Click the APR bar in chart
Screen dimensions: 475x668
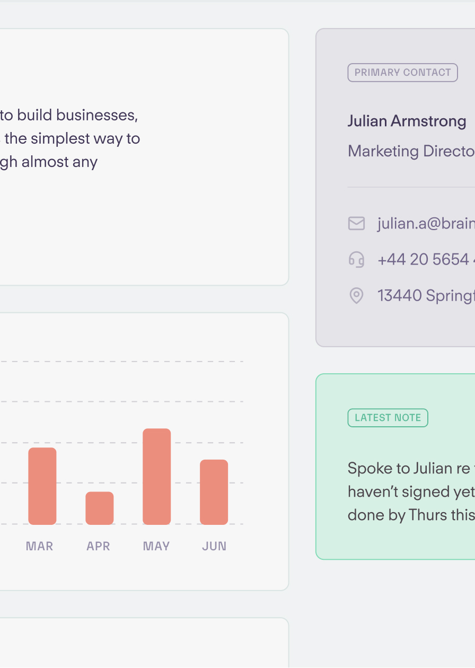coord(100,508)
